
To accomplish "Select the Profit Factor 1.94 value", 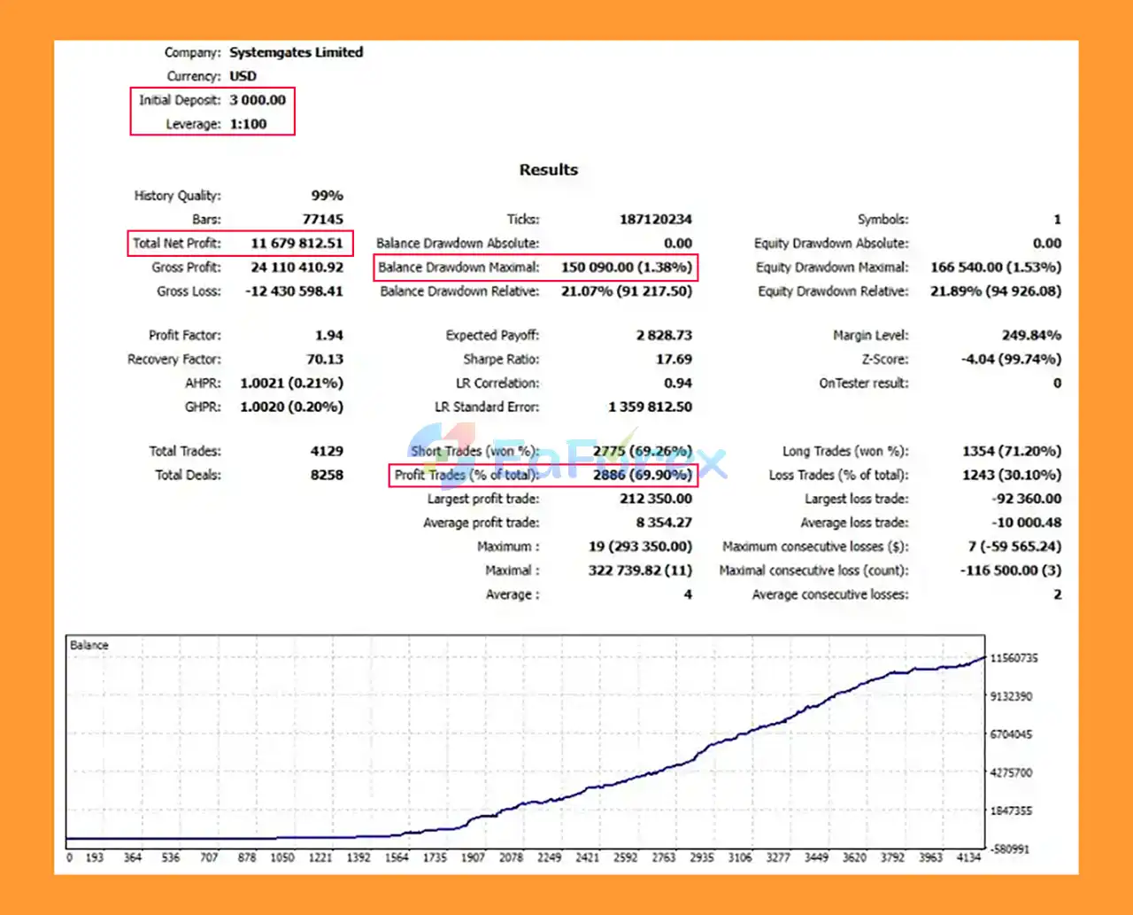I will [x=328, y=336].
